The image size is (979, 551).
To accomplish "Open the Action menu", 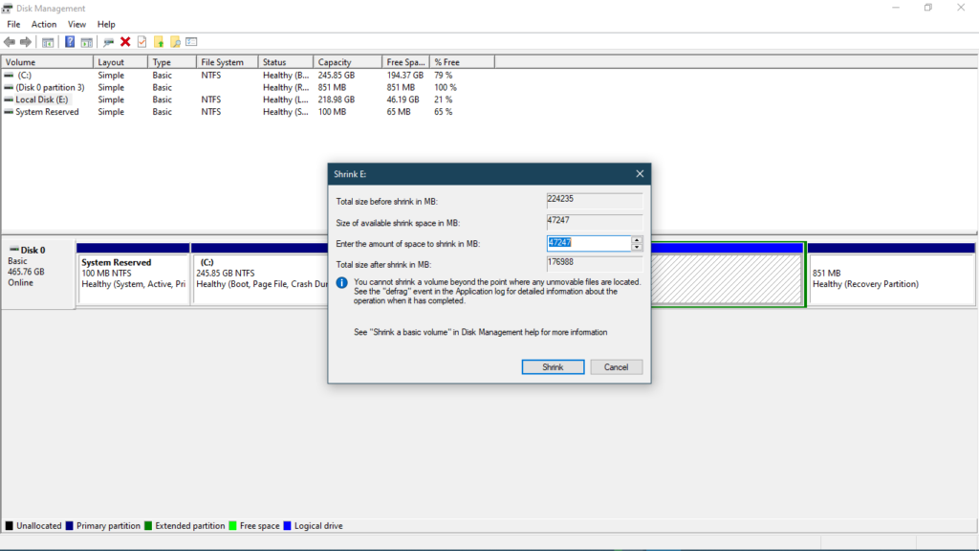I will coord(44,24).
